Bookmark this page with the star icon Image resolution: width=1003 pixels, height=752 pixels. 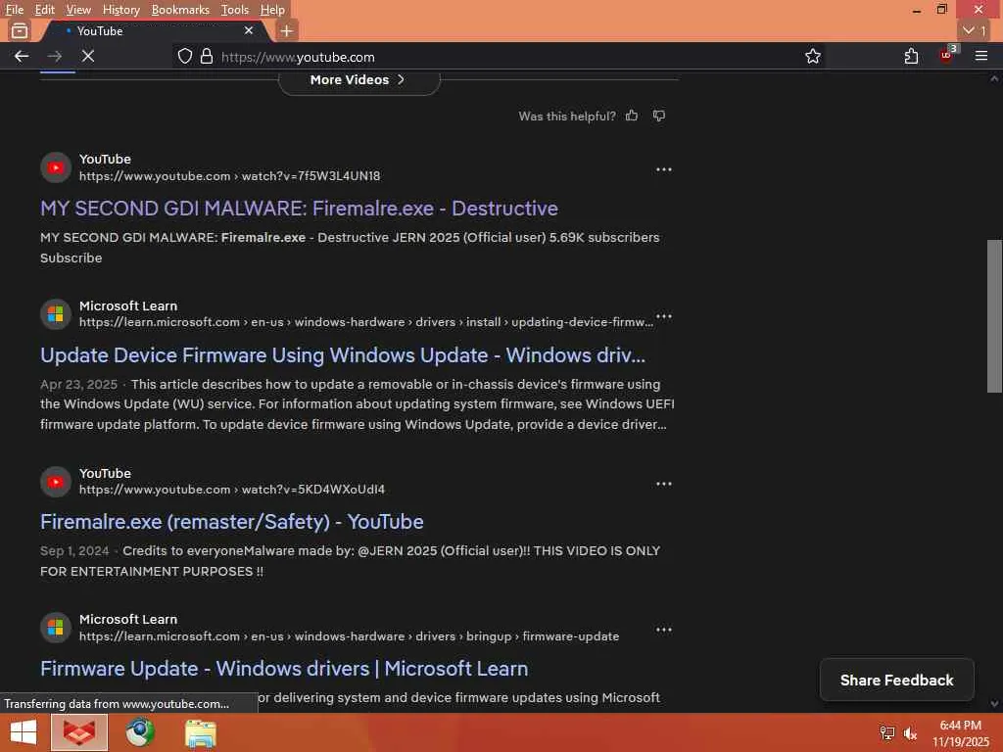coord(812,56)
